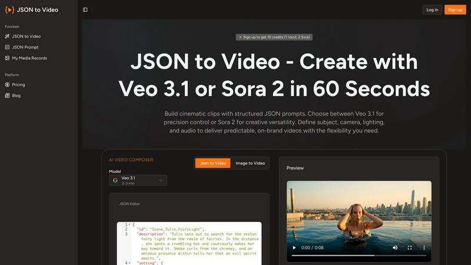Click the JSON to Video brand title
This screenshot has height=265, width=471.
38,9
